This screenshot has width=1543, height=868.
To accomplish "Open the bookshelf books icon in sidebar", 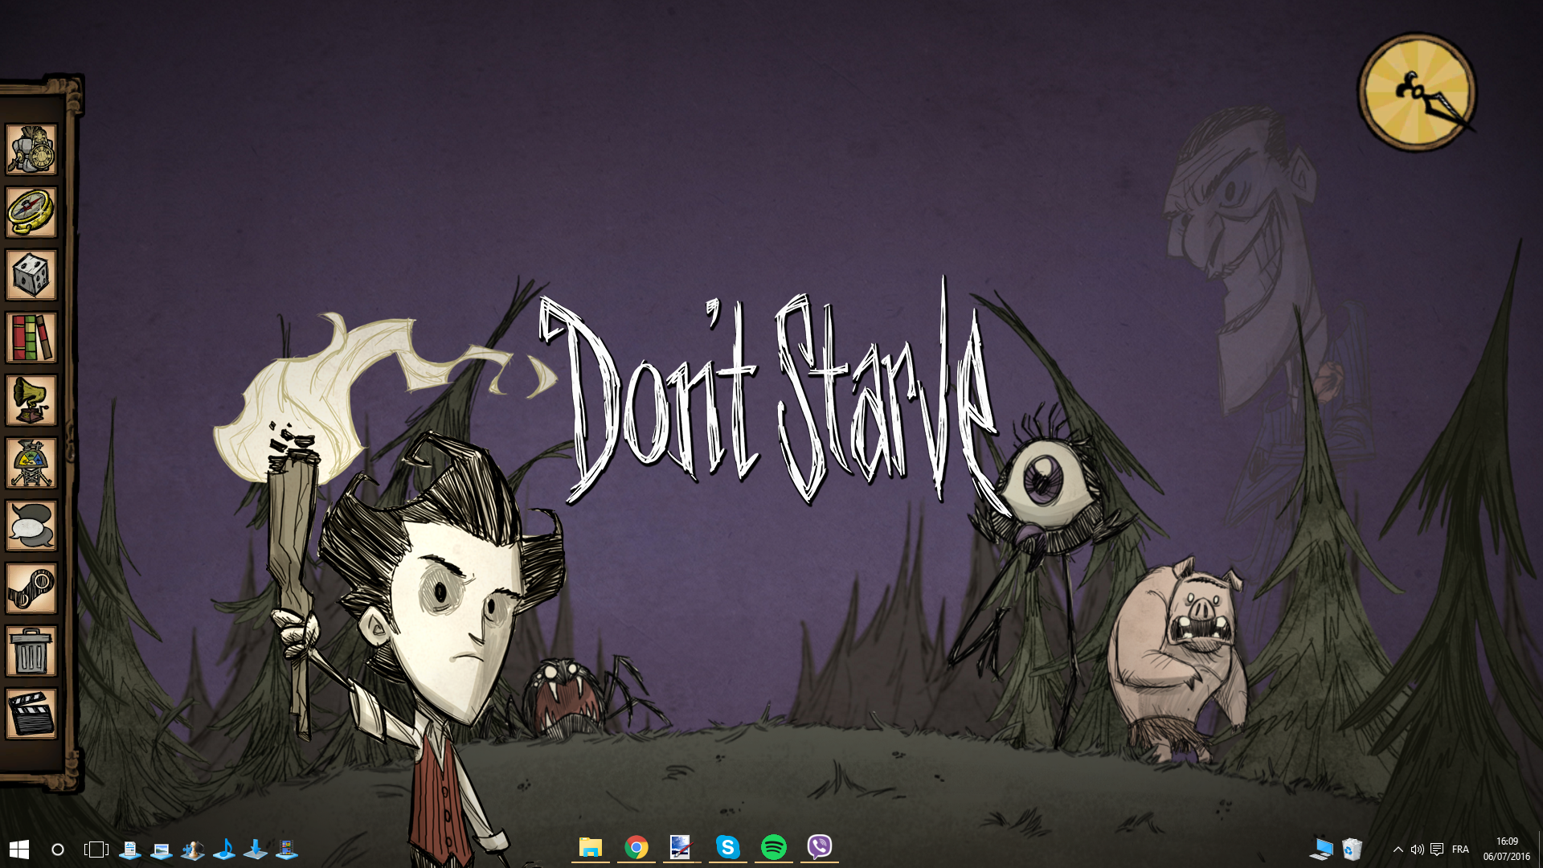I will point(31,338).
